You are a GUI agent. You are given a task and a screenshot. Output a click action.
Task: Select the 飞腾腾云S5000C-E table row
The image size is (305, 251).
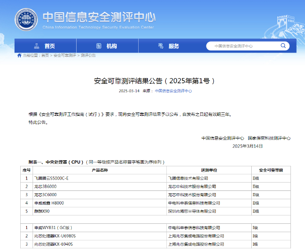51,178
